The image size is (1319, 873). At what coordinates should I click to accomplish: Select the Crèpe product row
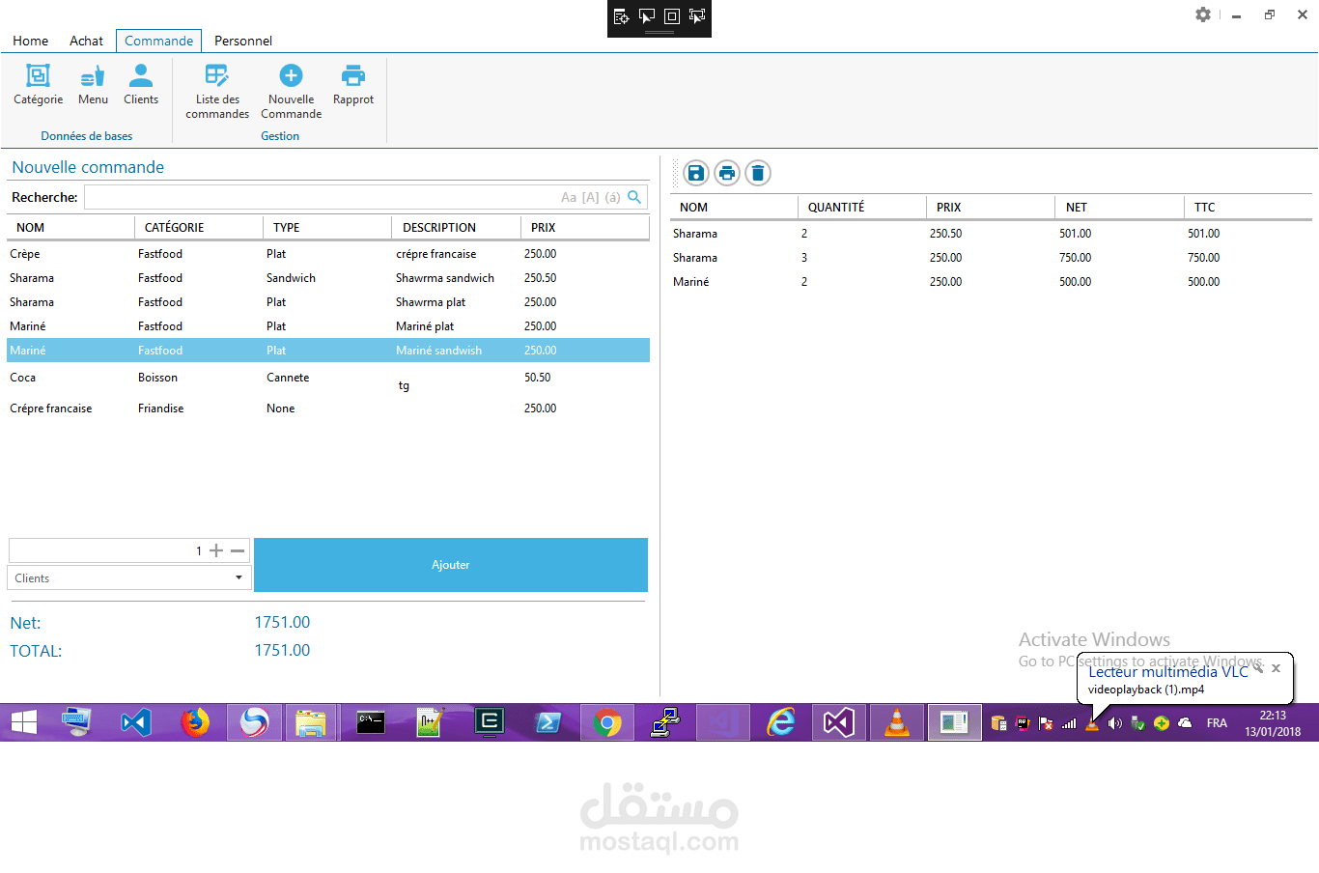[x=328, y=254]
